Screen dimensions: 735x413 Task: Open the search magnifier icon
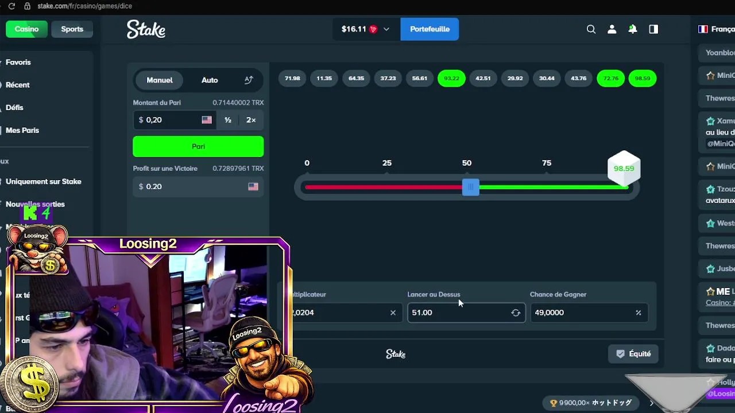click(591, 29)
